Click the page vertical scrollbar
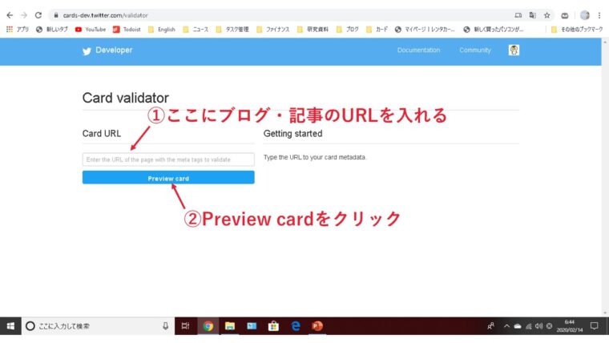This screenshot has width=609, height=343. tap(605, 177)
